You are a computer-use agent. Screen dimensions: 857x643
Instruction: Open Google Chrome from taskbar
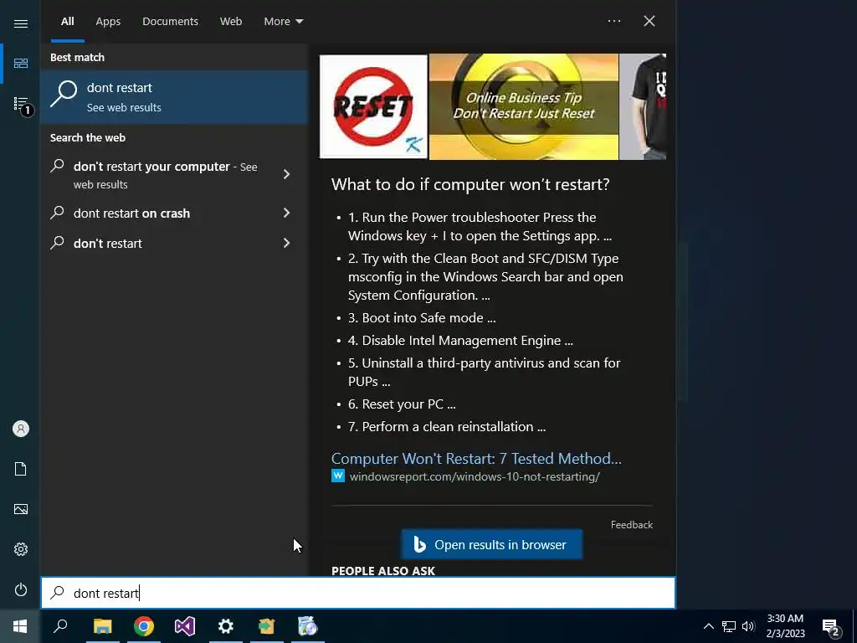[144, 626]
